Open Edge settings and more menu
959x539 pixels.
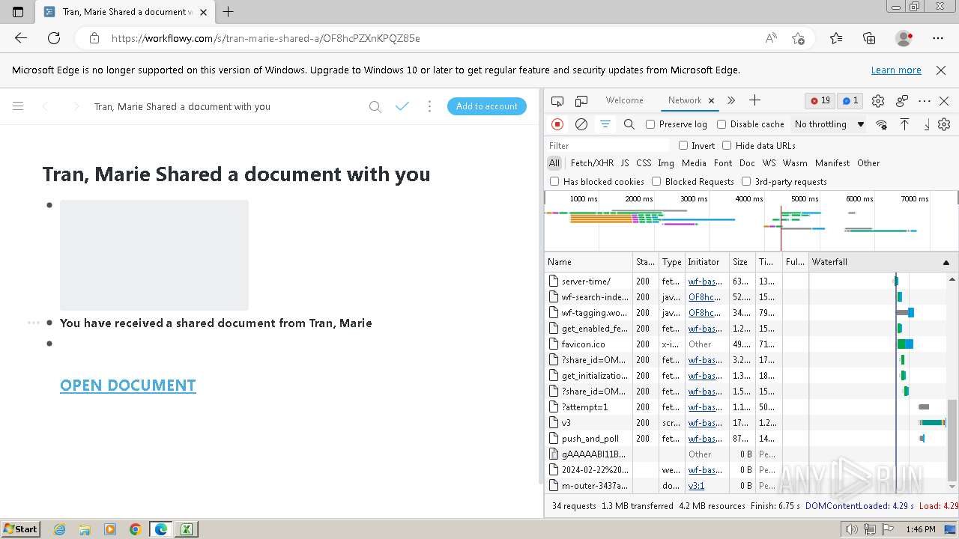pyautogui.click(x=938, y=38)
